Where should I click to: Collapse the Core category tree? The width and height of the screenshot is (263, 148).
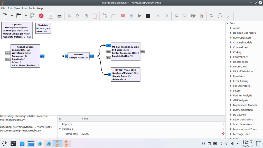227,23
